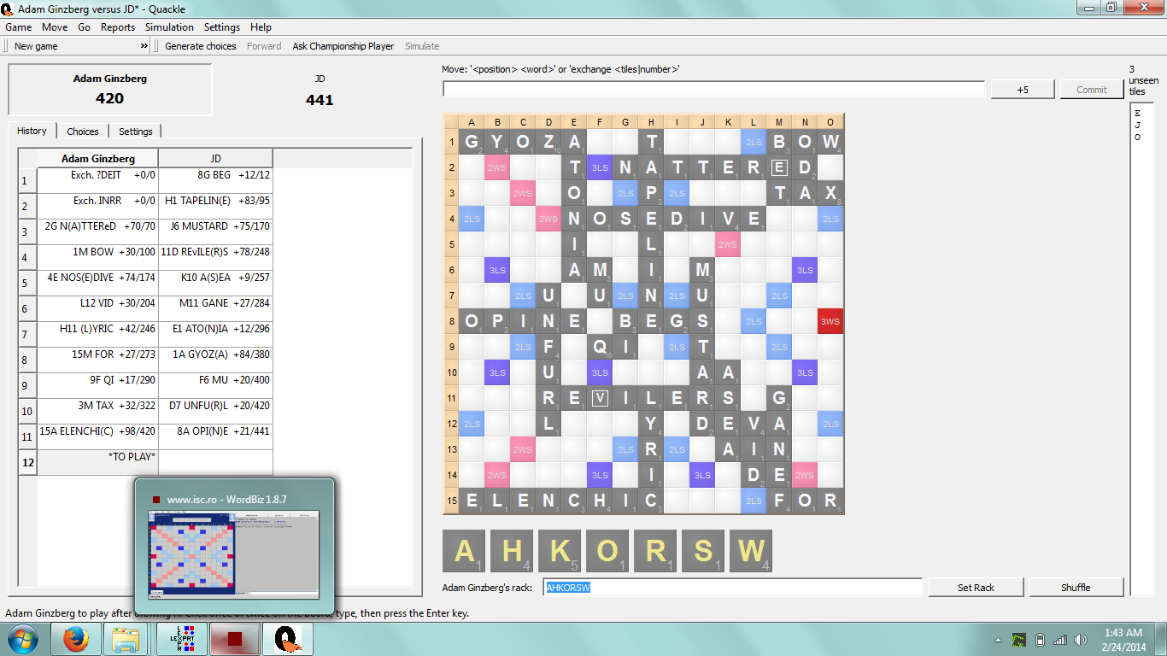This screenshot has height=656, width=1167.
Task: Click unseen tiles list
Action: pos(1141,348)
